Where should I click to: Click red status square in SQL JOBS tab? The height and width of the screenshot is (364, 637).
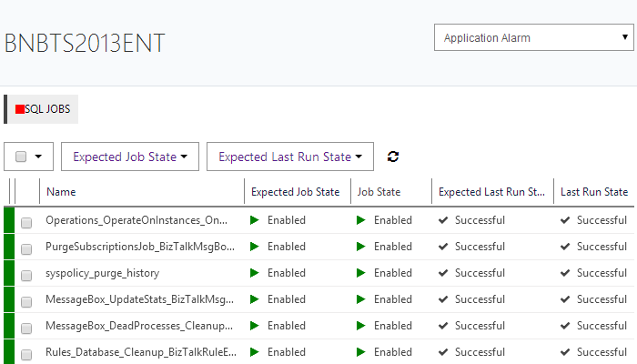click(20, 109)
